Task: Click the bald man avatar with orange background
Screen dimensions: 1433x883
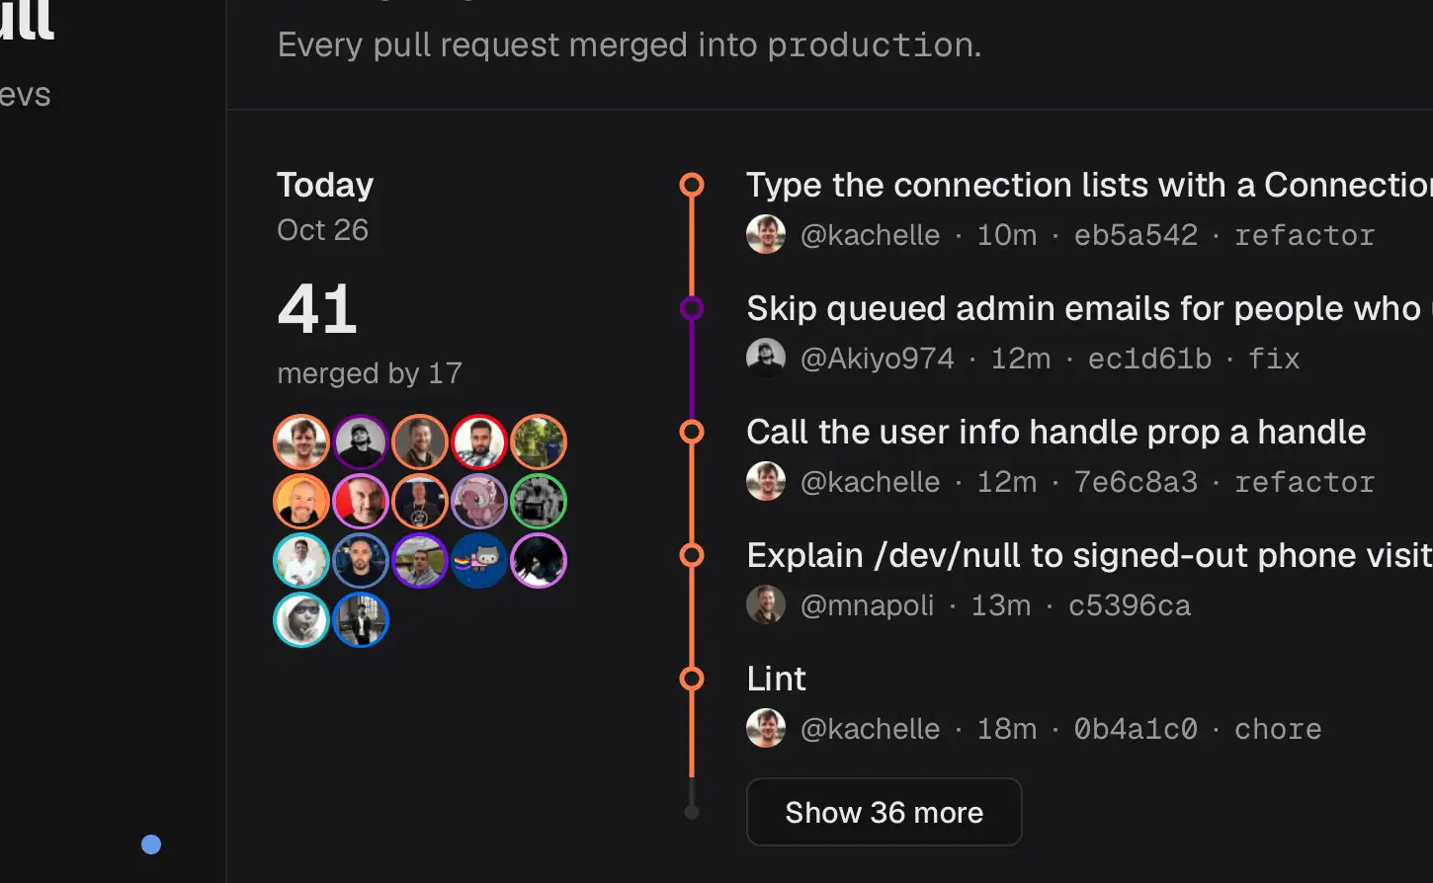Action: coord(301,501)
